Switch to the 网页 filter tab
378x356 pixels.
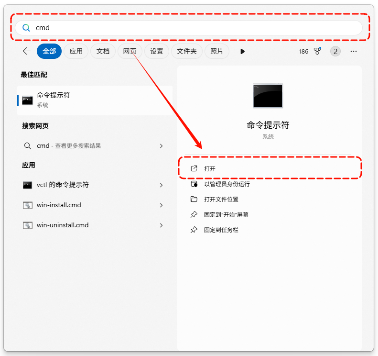tap(130, 51)
